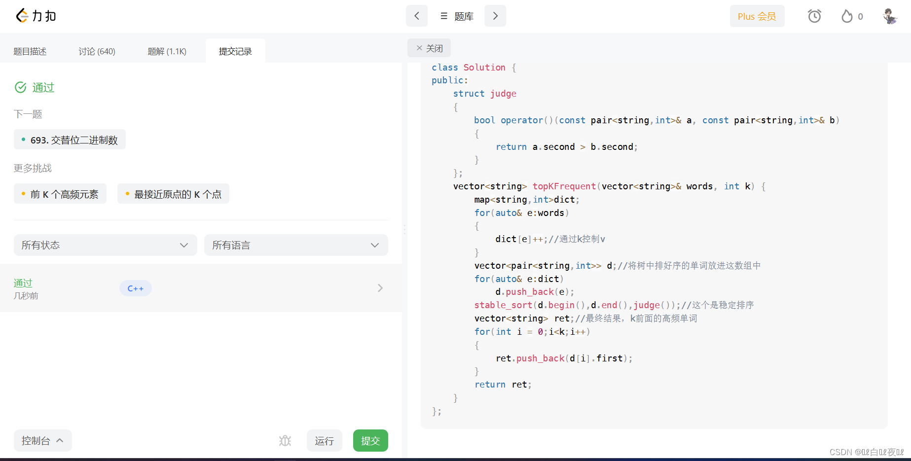Open the timer/stopwatch icon in the header
This screenshot has height=461, width=911.
click(x=814, y=16)
